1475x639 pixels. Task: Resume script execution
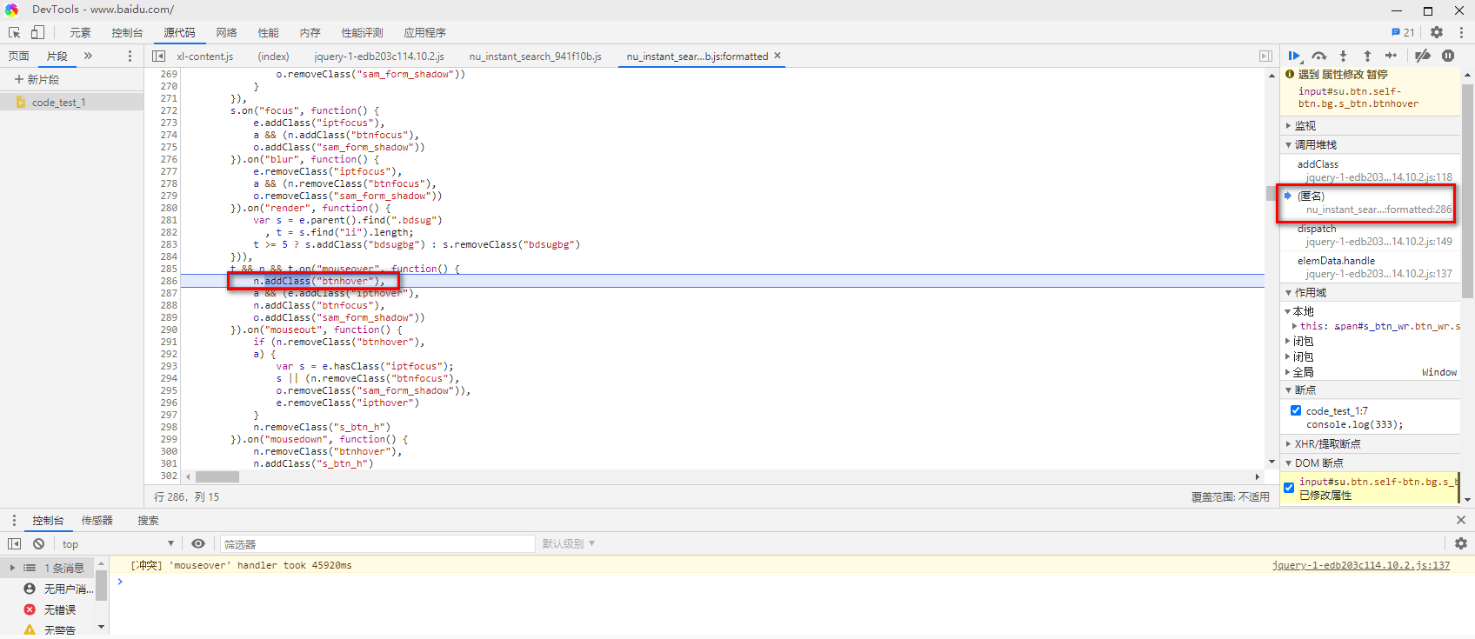pos(1294,56)
